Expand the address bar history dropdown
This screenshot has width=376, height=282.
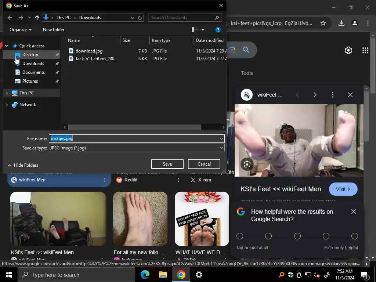point(132,18)
